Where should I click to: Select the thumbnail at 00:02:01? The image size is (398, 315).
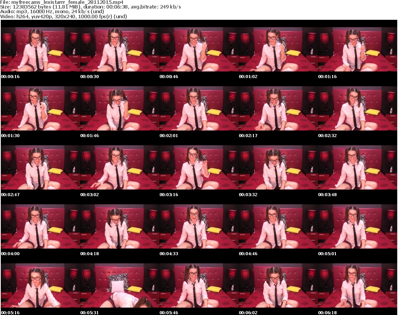199,108
